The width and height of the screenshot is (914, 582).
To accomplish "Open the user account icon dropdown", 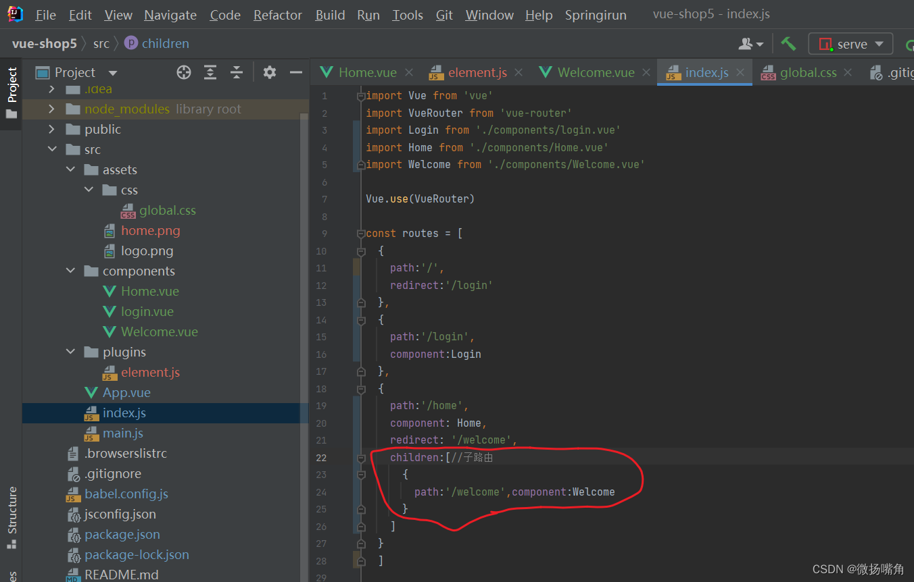I will pyautogui.click(x=751, y=44).
